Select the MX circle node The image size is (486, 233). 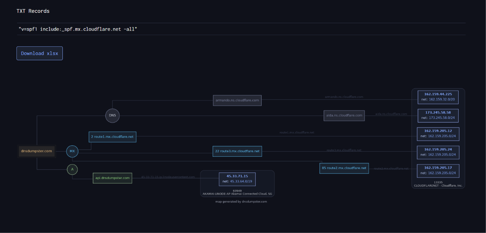pyautogui.click(x=72, y=151)
